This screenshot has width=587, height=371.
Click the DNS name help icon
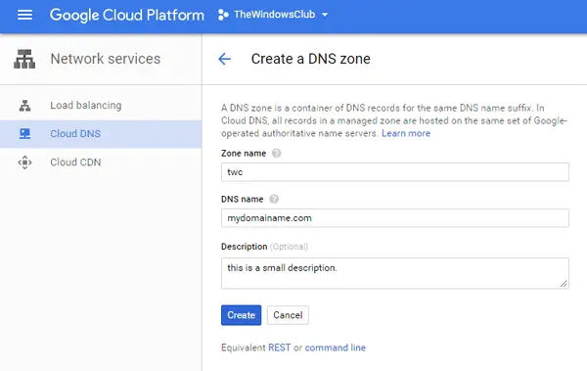tap(274, 199)
